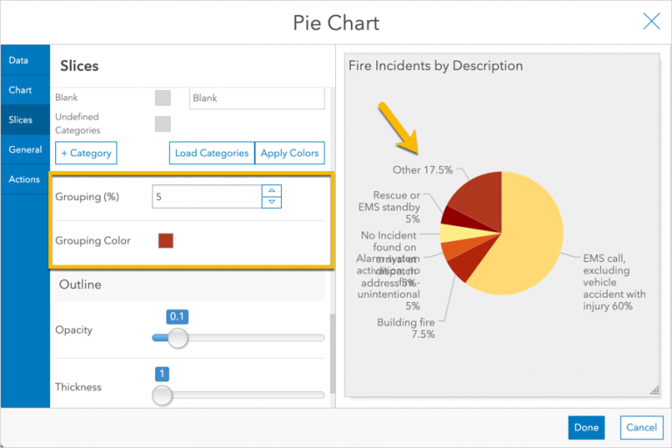Open the Grouping Color swatch
The width and height of the screenshot is (672, 448).
[165, 240]
